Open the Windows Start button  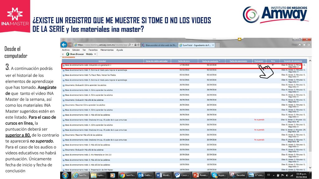click(65, 175)
